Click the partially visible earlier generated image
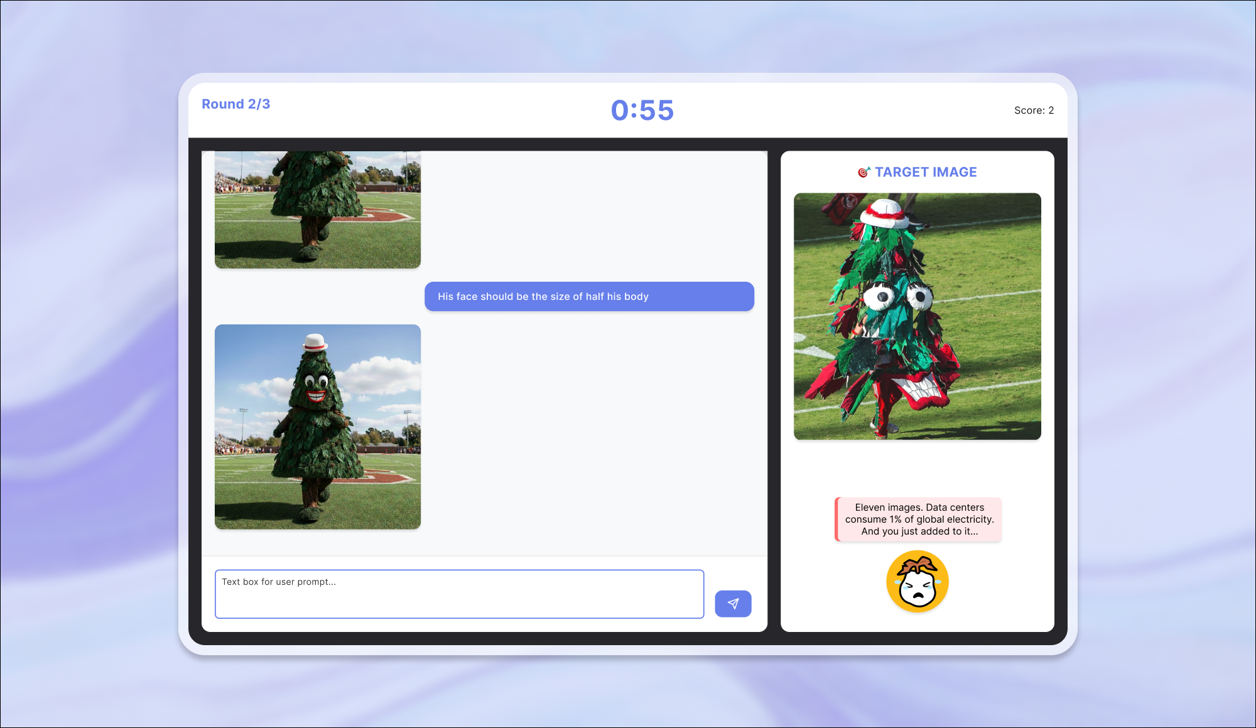 tap(318, 210)
